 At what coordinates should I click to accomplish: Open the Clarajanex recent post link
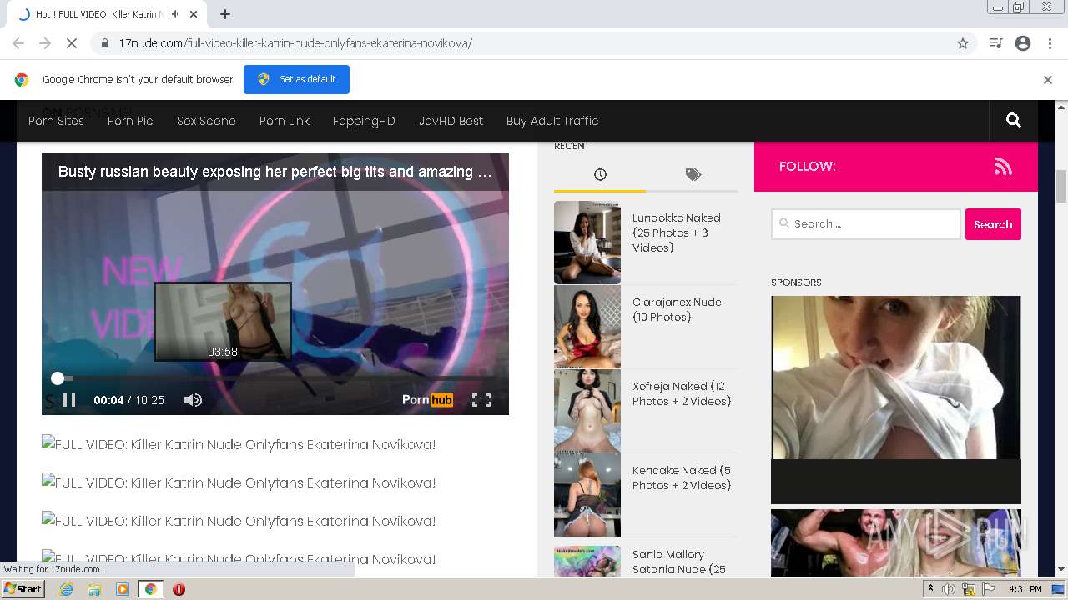(677, 309)
